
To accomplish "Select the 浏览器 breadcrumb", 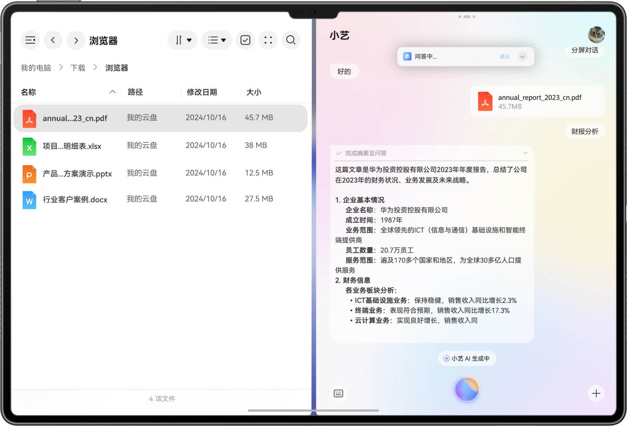I will pyautogui.click(x=117, y=68).
